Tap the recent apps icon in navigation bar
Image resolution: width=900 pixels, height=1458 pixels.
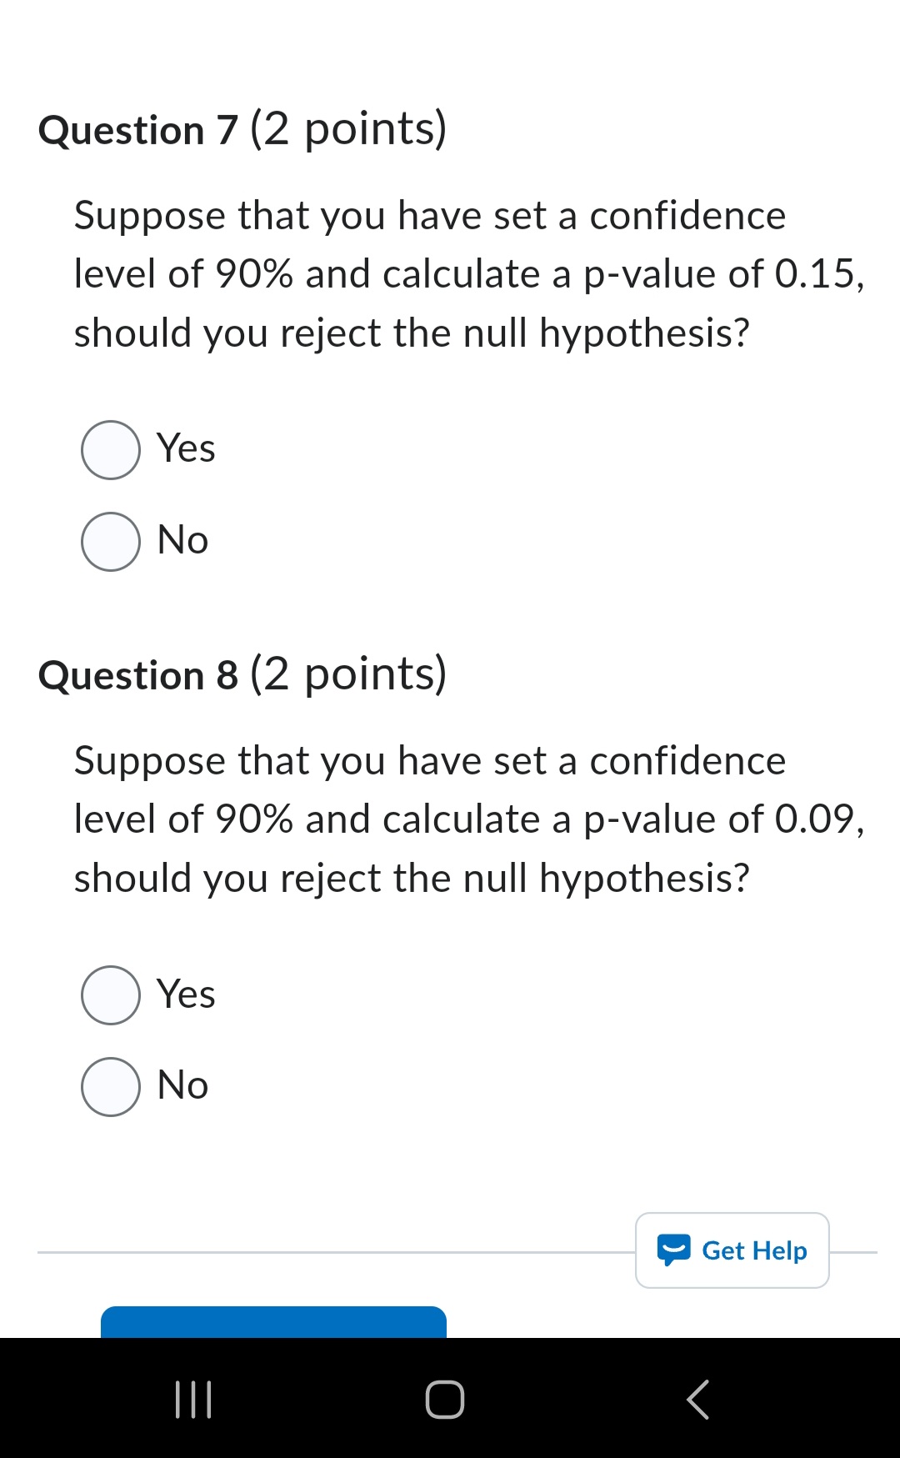(x=192, y=1400)
